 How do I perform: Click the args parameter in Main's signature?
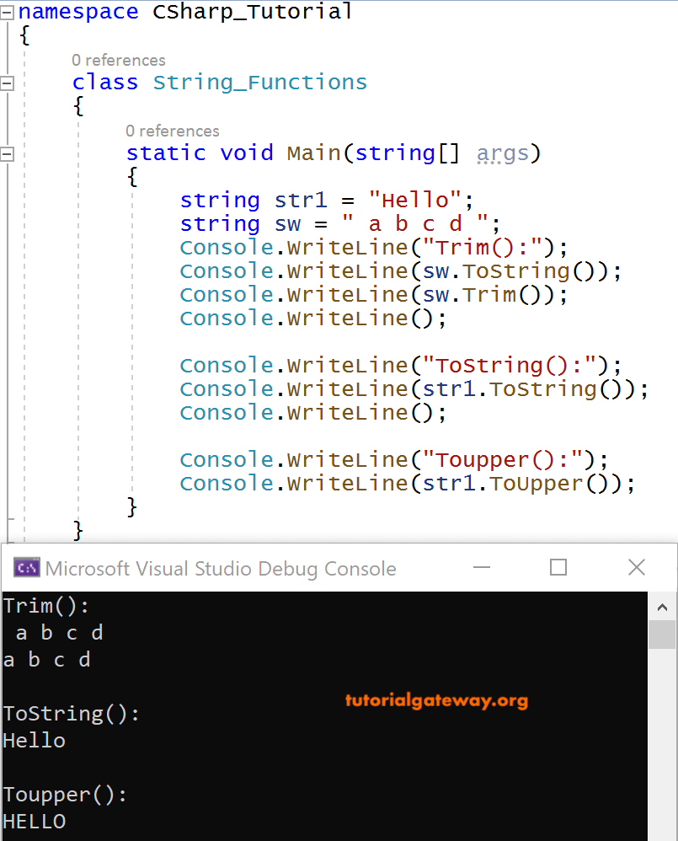pos(503,153)
